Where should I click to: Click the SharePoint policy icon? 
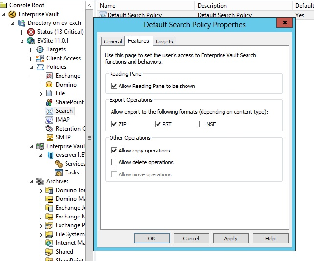tap(49, 102)
